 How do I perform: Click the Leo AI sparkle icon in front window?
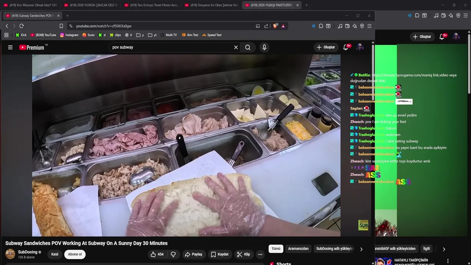point(355,26)
